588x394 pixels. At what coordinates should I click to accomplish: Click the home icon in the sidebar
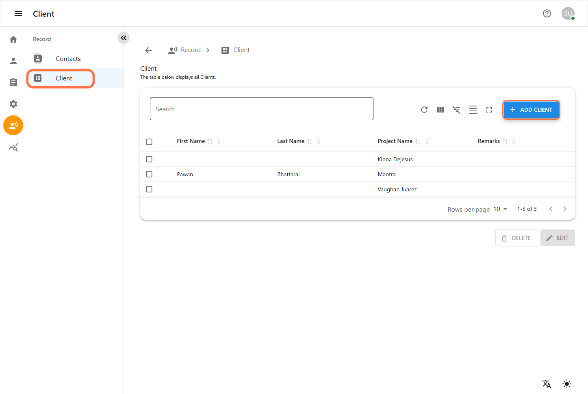click(13, 39)
